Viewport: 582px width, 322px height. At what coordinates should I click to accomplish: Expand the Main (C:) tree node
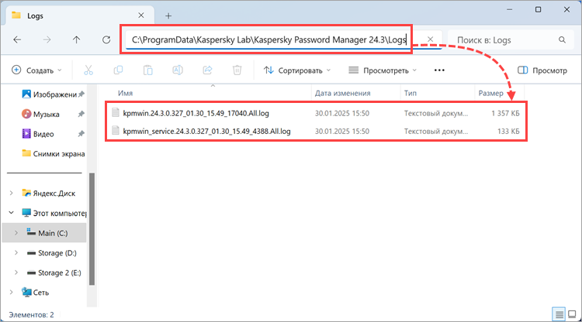pyautogui.click(x=16, y=233)
